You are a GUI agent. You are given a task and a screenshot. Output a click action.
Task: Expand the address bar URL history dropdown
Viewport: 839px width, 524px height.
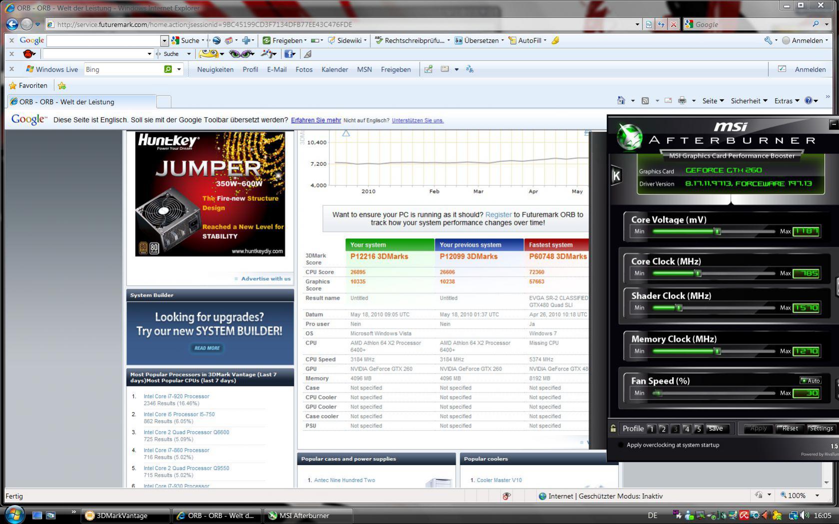[x=637, y=24]
